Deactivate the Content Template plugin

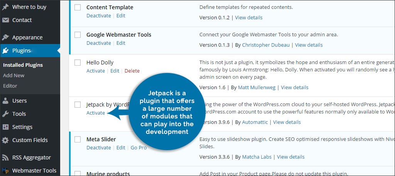(98, 15)
